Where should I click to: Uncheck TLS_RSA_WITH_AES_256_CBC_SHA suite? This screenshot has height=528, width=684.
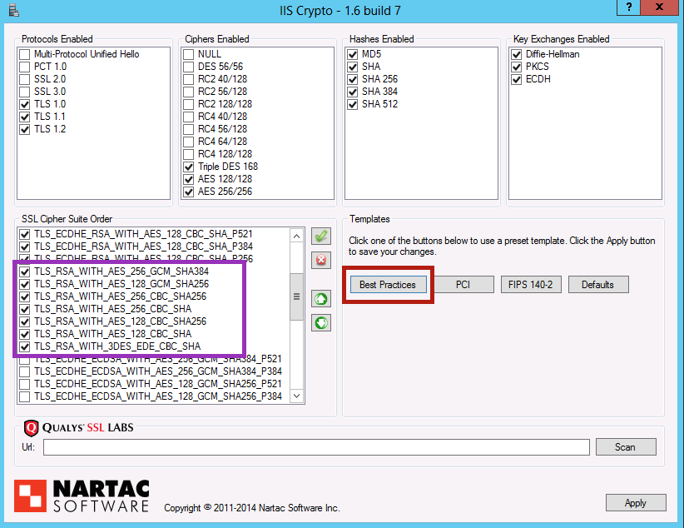pyautogui.click(x=25, y=309)
